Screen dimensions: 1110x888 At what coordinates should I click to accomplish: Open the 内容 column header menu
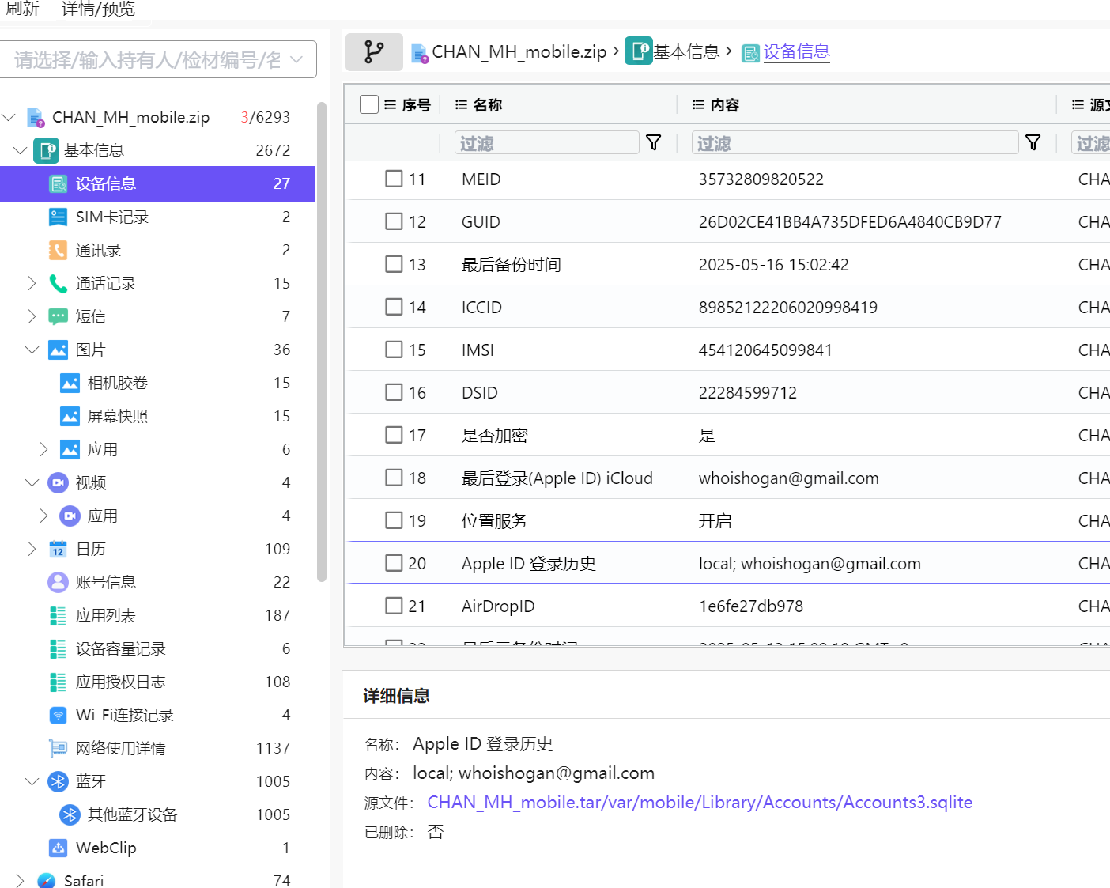698,104
